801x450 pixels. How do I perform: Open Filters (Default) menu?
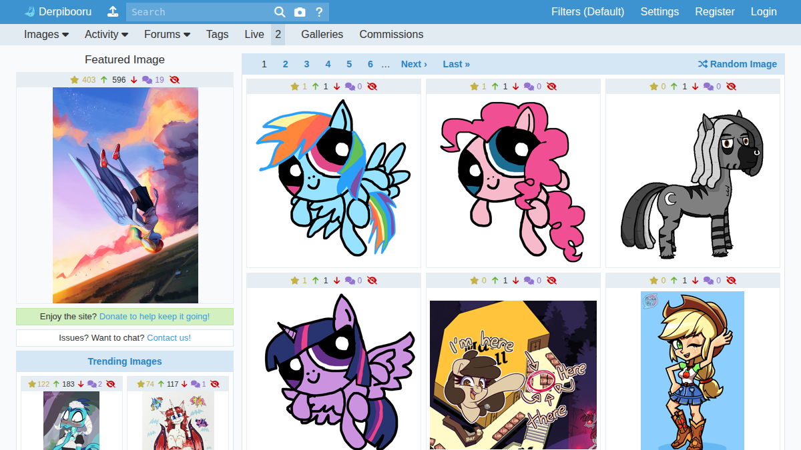(x=588, y=11)
